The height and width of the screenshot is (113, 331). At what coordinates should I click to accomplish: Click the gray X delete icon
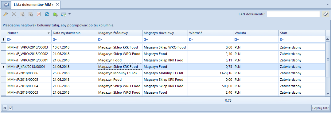tap(14, 14)
